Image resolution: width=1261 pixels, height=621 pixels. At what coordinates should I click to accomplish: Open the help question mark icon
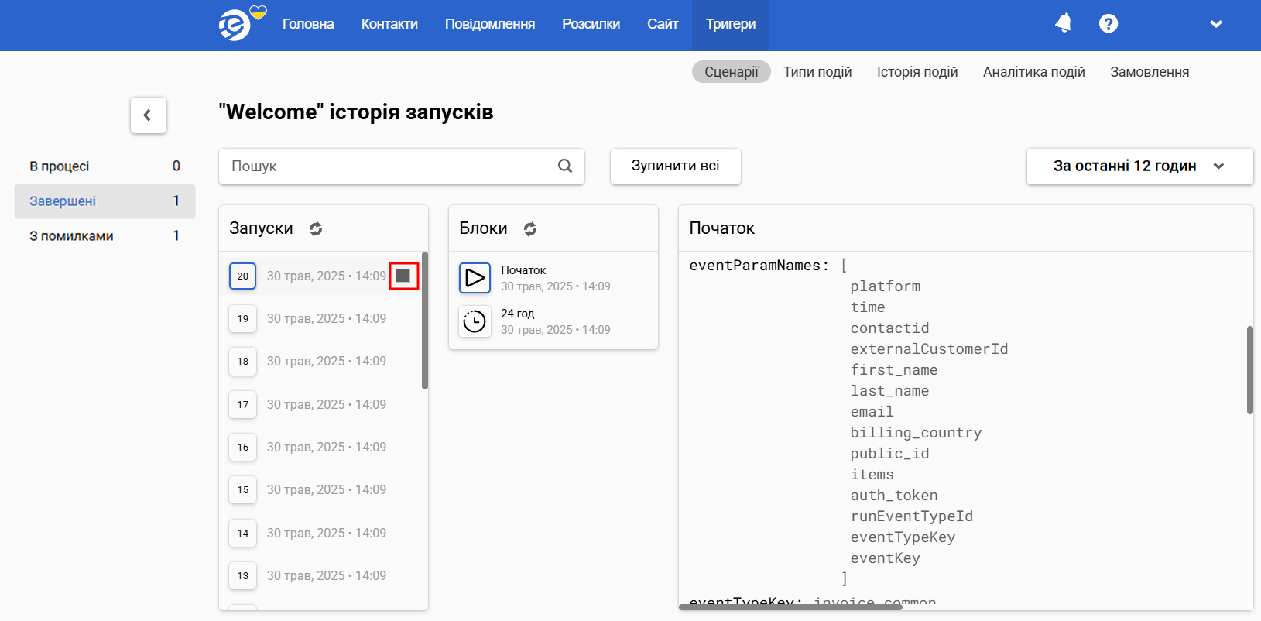coord(1109,23)
